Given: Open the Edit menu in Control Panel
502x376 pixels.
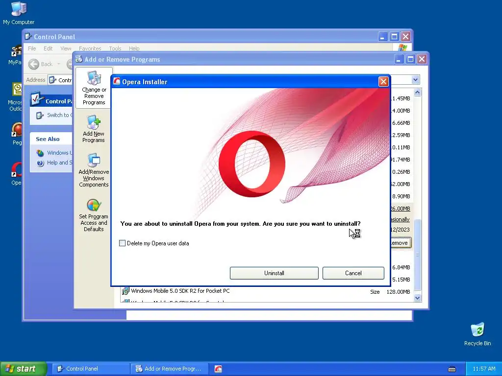Looking at the screenshot, I should [48, 48].
